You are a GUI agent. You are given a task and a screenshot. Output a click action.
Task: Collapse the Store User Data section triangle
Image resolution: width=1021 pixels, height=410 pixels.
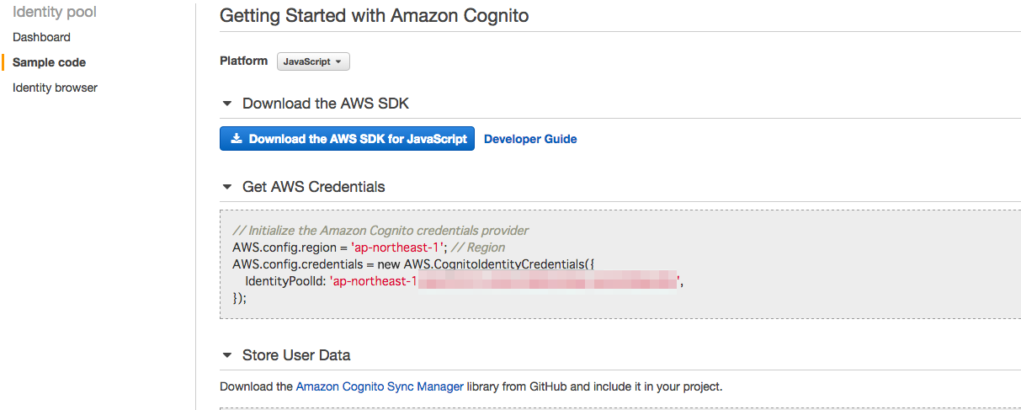(226, 355)
